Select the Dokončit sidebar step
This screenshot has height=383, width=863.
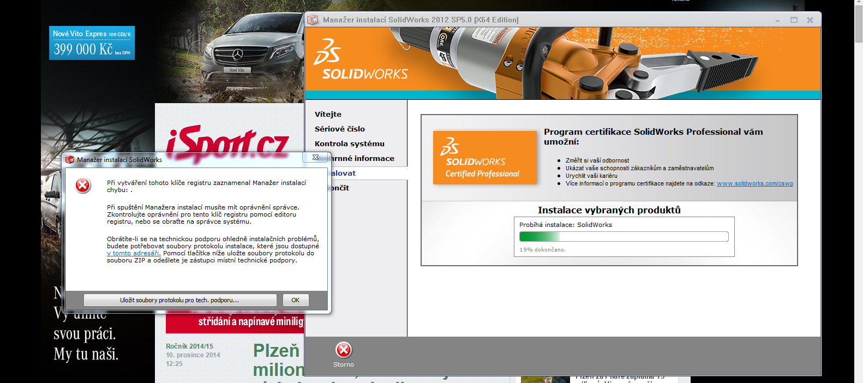(x=340, y=188)
